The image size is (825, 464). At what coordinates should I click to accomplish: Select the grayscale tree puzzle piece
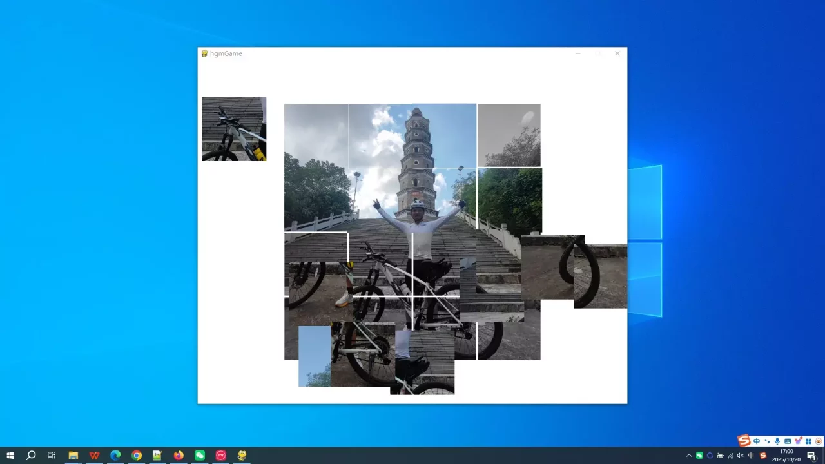click(509, 135)
